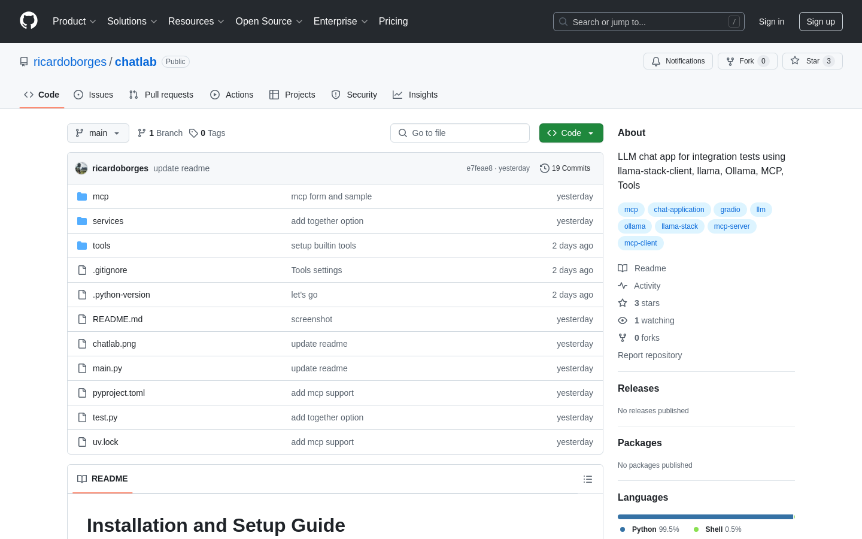This screenshot has width=862, height=539.
Task: Click the Sign in link
Action: coord(772,22)
